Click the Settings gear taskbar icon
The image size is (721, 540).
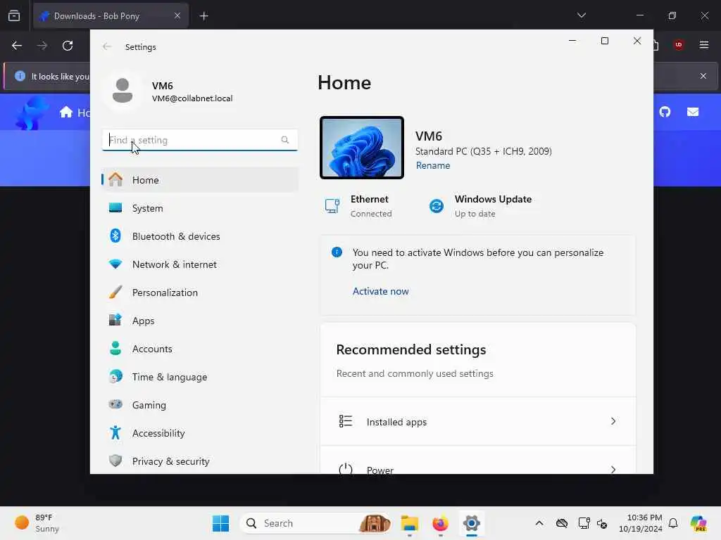(471, 523)
